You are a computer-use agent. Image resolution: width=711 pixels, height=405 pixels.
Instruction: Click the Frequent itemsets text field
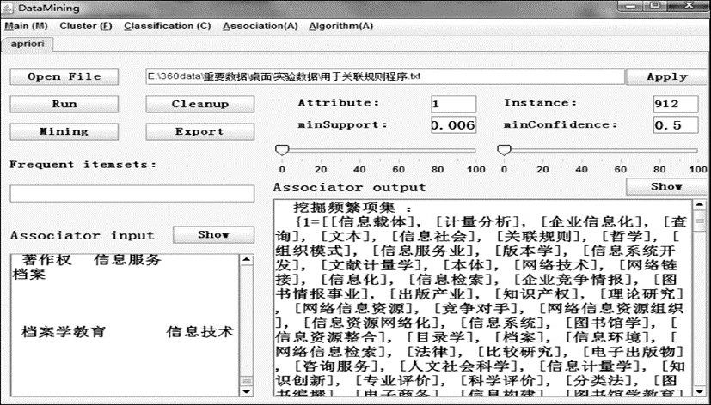132,194
